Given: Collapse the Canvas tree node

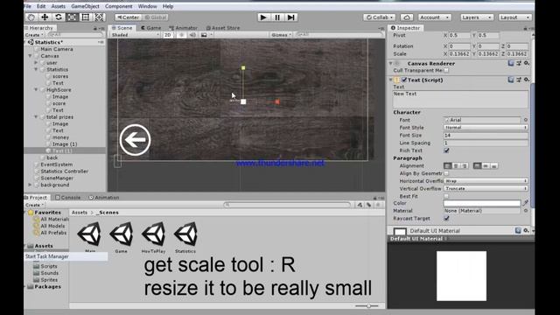Looking at the screenshot, I should 30,56.
